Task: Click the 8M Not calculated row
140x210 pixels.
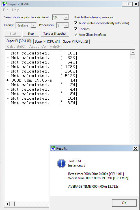Action: coord(42,94)
